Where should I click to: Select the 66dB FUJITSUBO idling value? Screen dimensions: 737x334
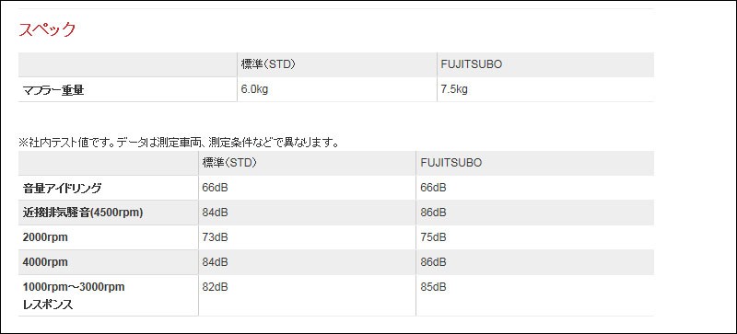[433, 188]
